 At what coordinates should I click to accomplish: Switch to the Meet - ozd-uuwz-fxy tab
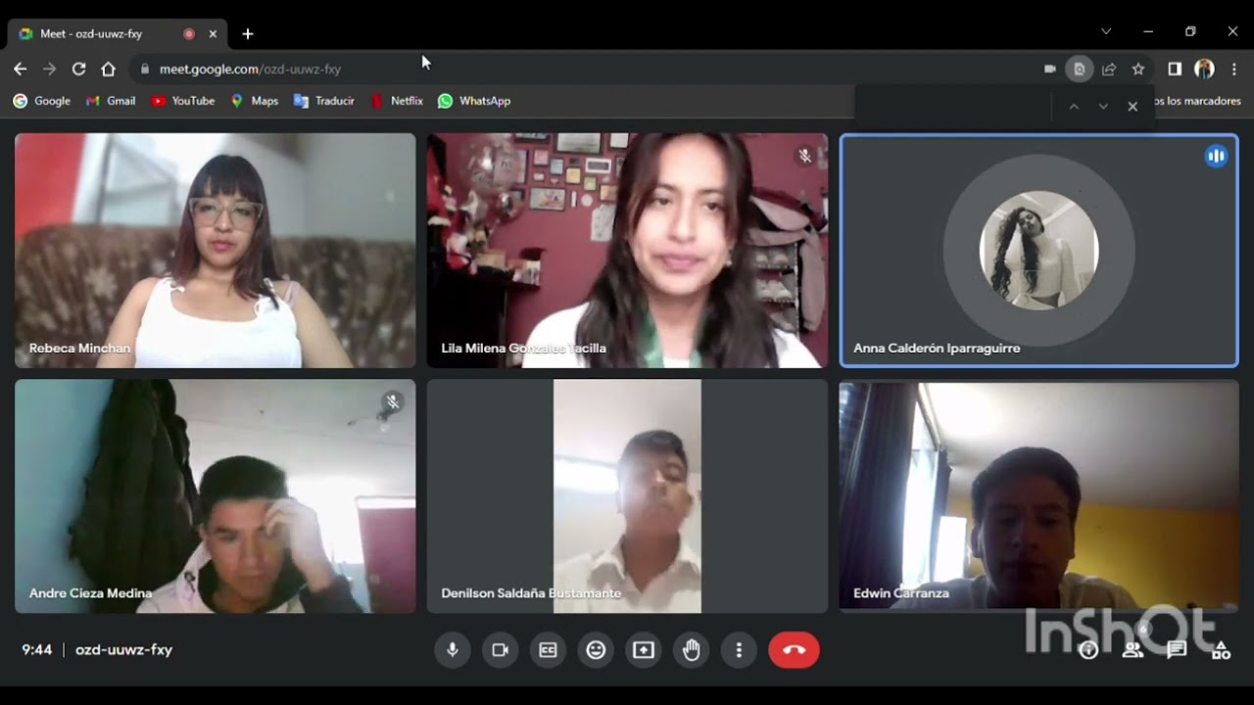coord(118,33)
